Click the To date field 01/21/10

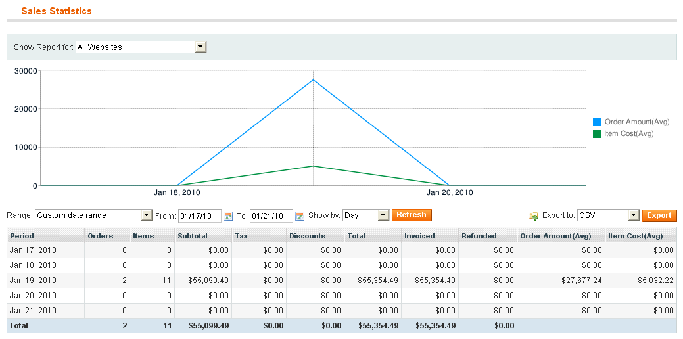pos(271,216)
